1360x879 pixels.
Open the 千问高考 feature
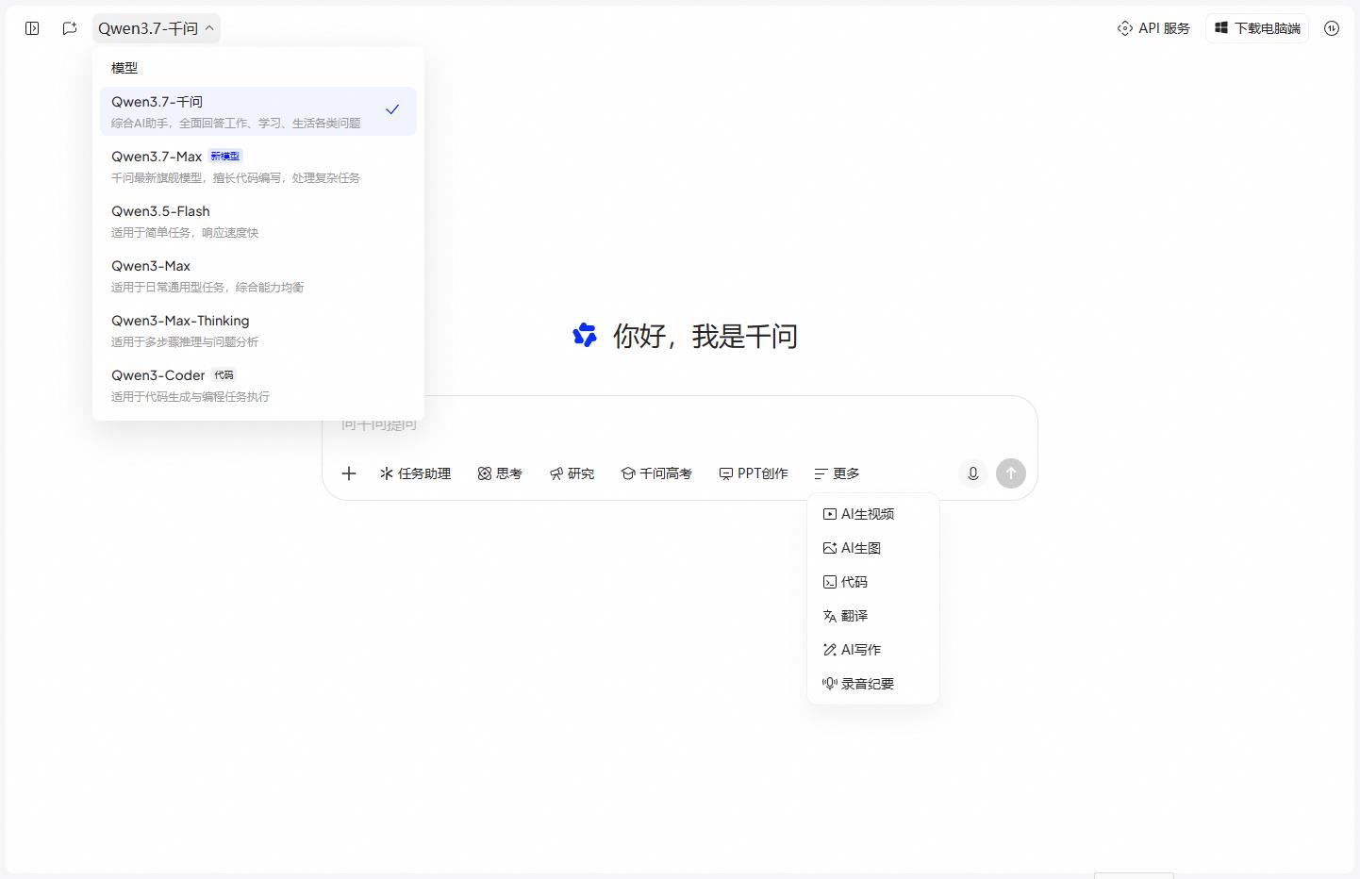[656, 473]
